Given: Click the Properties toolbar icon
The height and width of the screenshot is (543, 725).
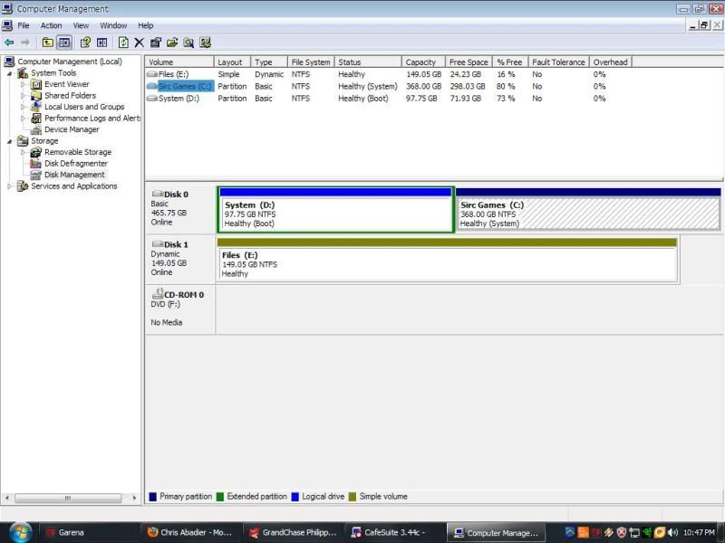Looking at the screenshot, I should (x=155, y=42).
